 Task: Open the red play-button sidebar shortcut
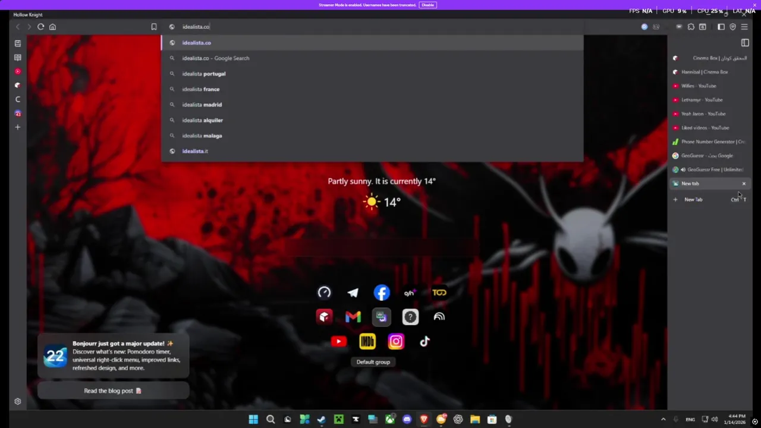point(18,71)
